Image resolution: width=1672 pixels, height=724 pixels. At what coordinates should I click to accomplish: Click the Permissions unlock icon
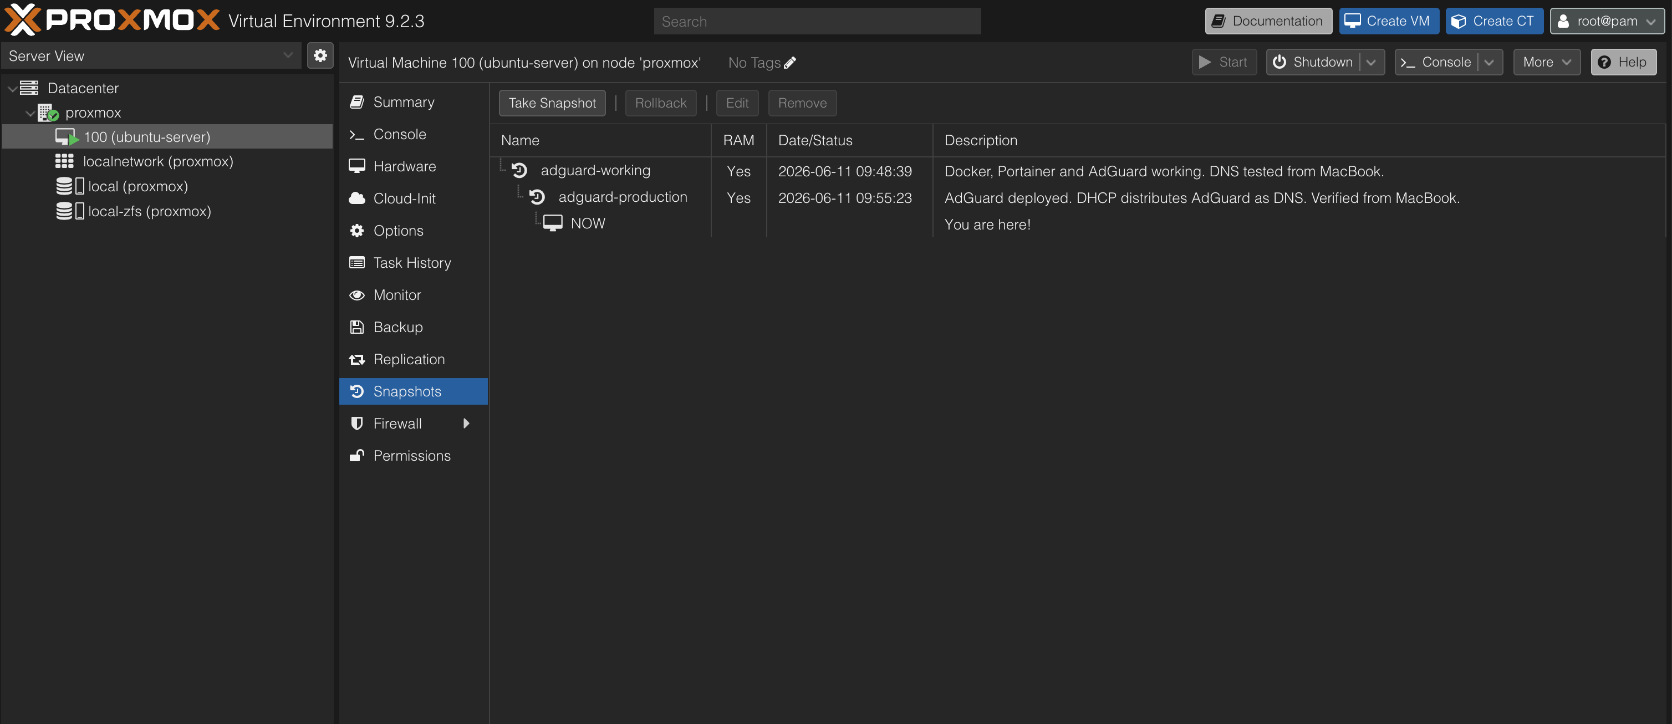[x=357, y=456]
